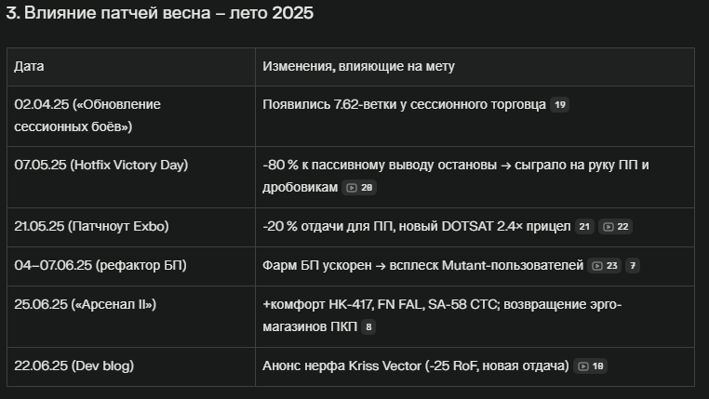This screenshot has width=709, height=399.
Task: Select the 21.05.25 Патчноут Exbo date cell
Action: click(x=131, y=227)
